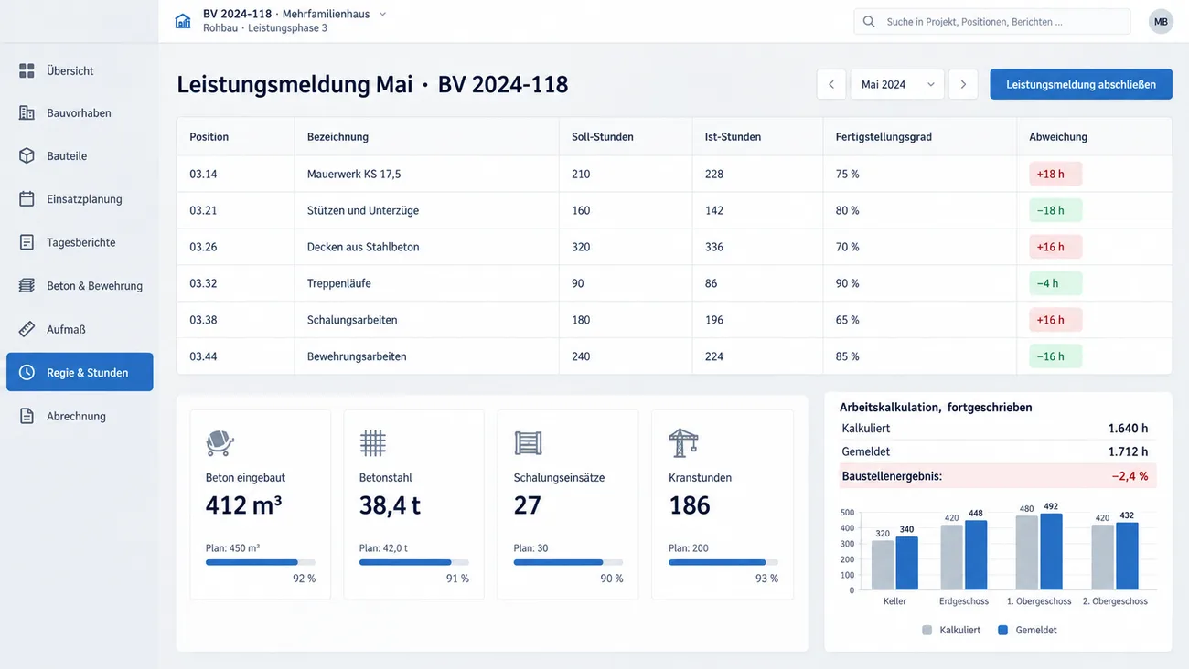Go to the next month
Screen dimensions: 1189x669
[963, 84]
